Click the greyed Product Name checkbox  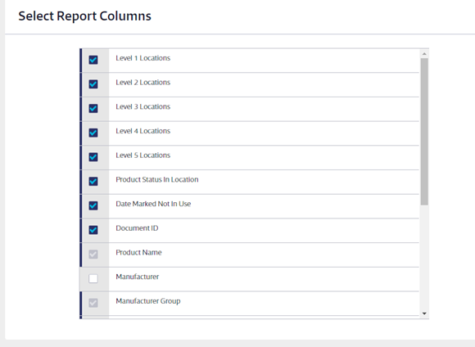click(93, 254)
